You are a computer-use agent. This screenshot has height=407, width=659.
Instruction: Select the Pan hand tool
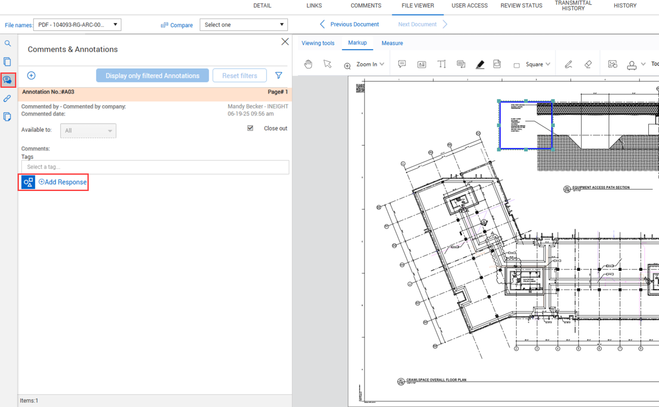tap(308, 64)
